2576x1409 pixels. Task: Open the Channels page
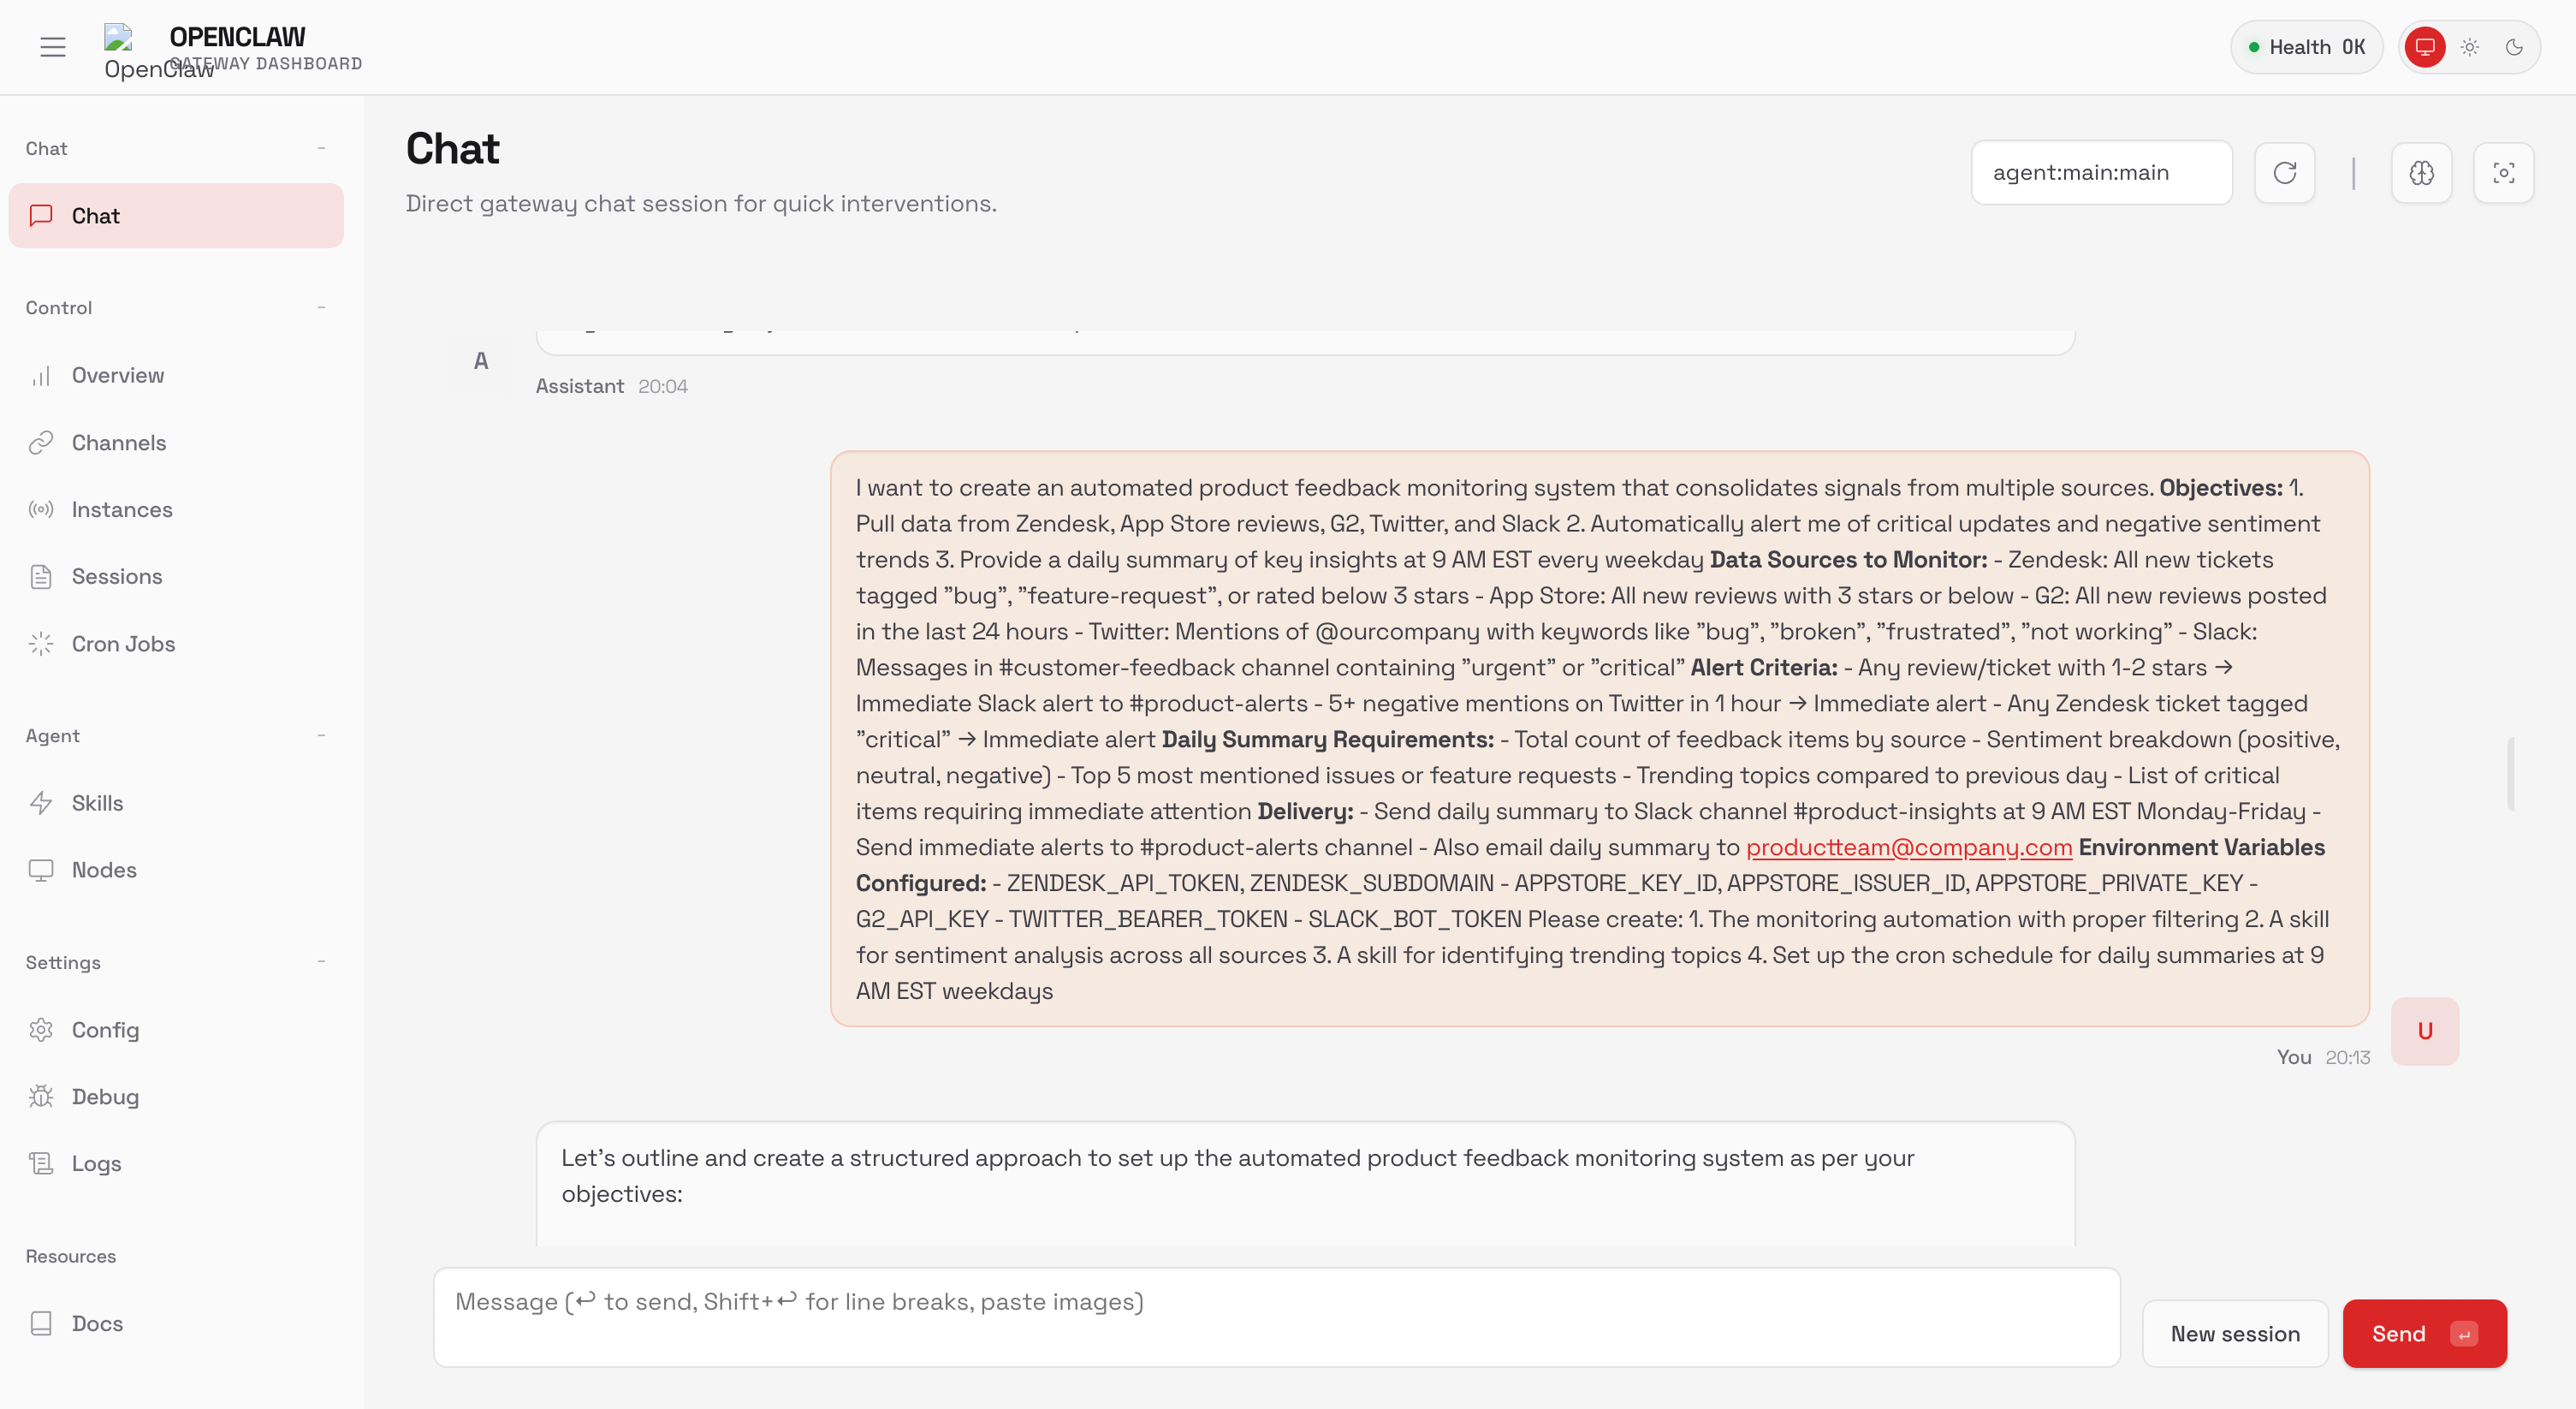coord(119,443)
